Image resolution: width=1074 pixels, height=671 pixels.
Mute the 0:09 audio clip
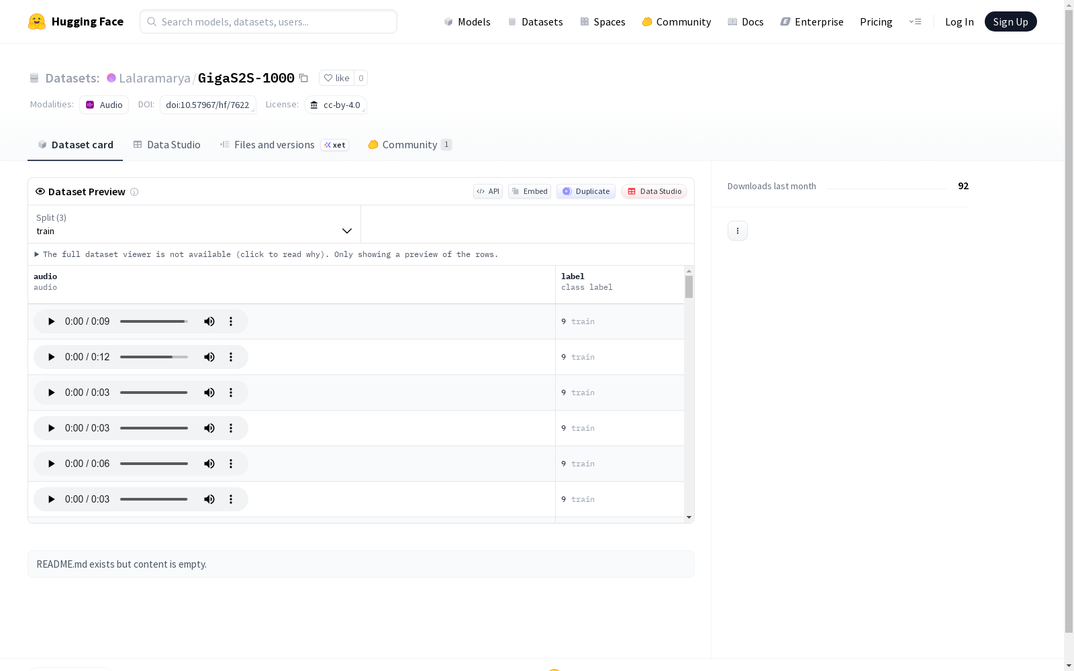click(x=209, y=321)
